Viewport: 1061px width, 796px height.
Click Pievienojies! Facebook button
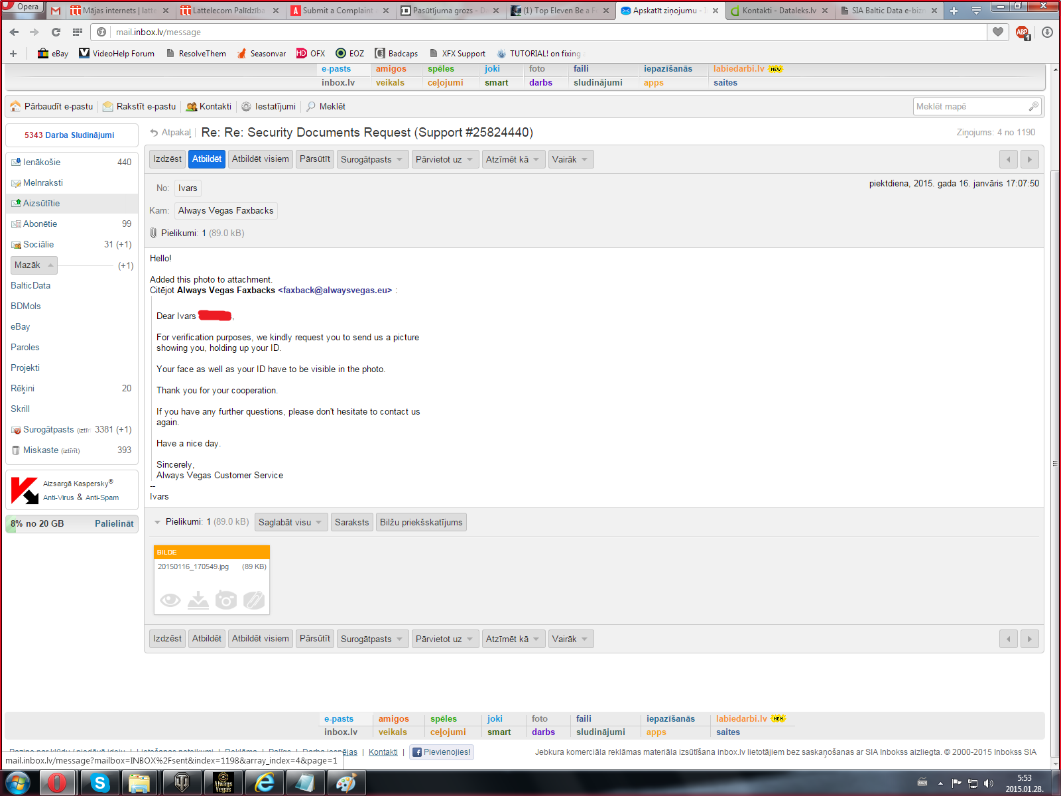click(x=442, y=752)
